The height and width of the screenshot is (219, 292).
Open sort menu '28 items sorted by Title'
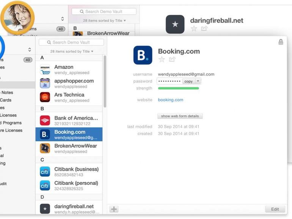click(72, 52)
